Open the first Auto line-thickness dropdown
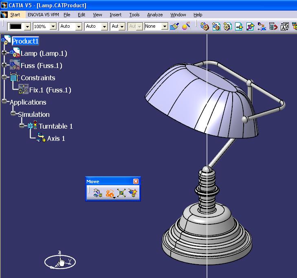The image size is (297, 278). coord(79,26)
